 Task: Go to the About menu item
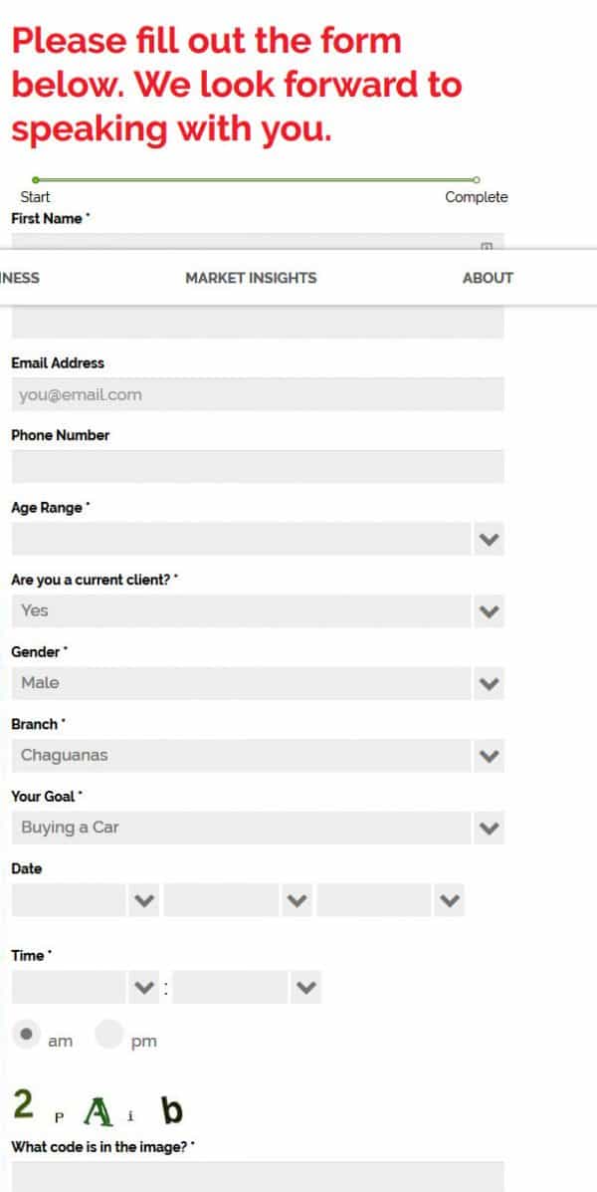[x=488, y=278]
